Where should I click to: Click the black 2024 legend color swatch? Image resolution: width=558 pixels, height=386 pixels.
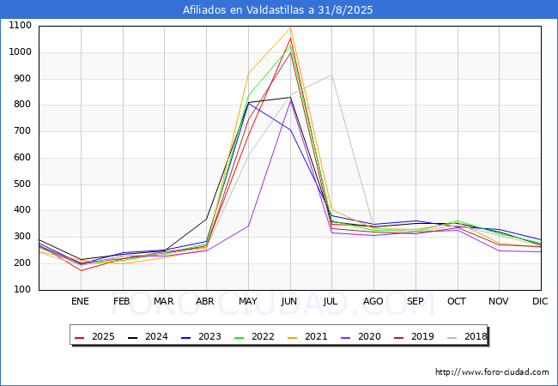[x=133, y=337]
